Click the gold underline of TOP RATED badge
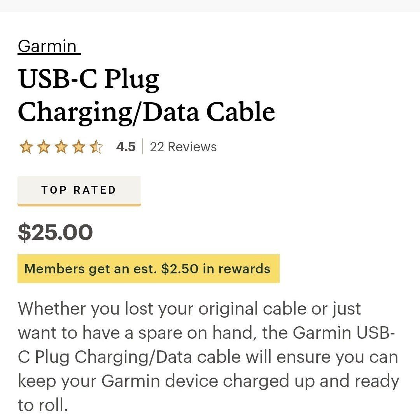 79,204
